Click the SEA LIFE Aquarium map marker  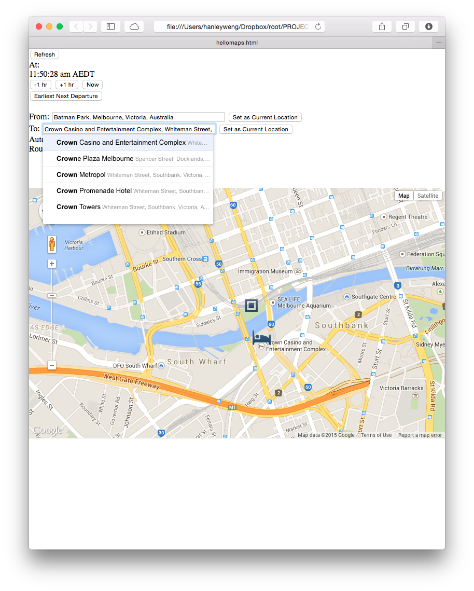point(273,303)
